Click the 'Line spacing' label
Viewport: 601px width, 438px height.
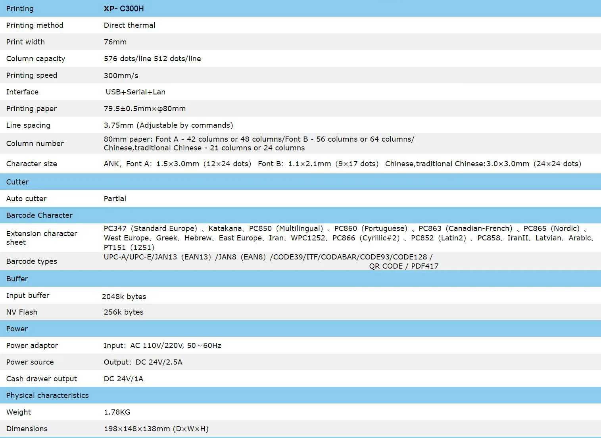(x=28, y=125)
